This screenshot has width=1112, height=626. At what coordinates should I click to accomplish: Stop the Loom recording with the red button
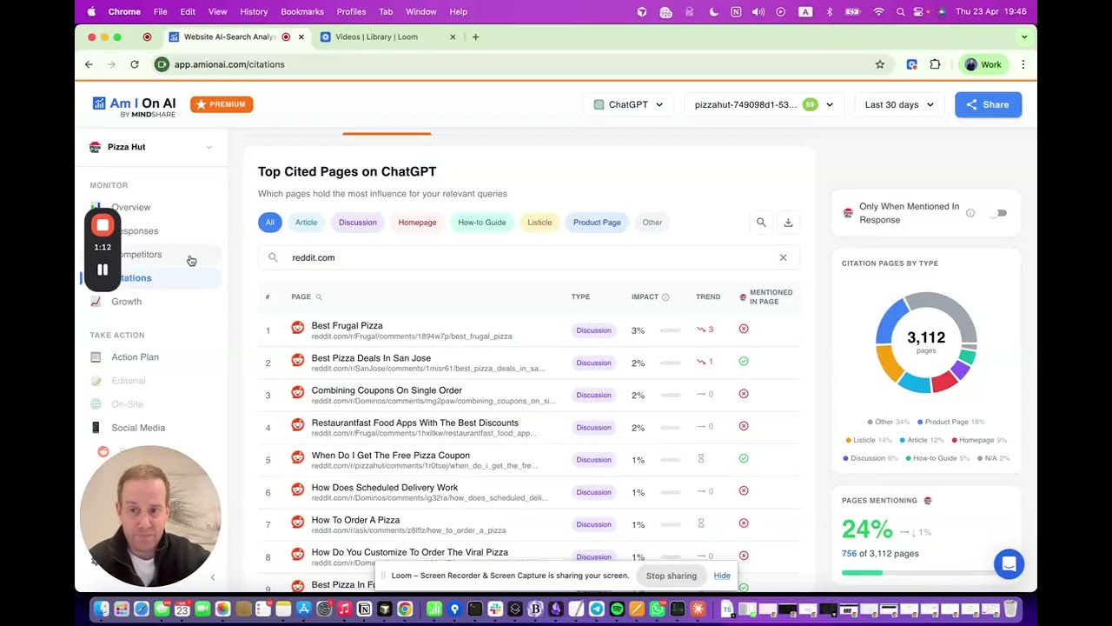[103, 226]
